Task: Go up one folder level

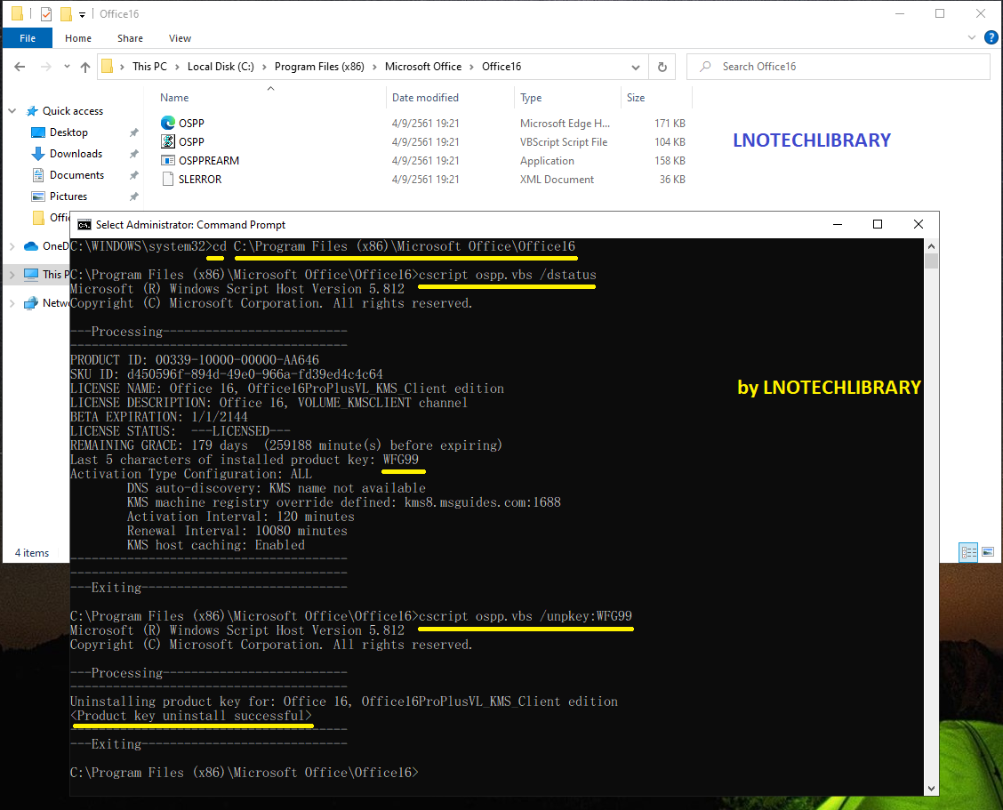Action: click(x=85, y=67)
